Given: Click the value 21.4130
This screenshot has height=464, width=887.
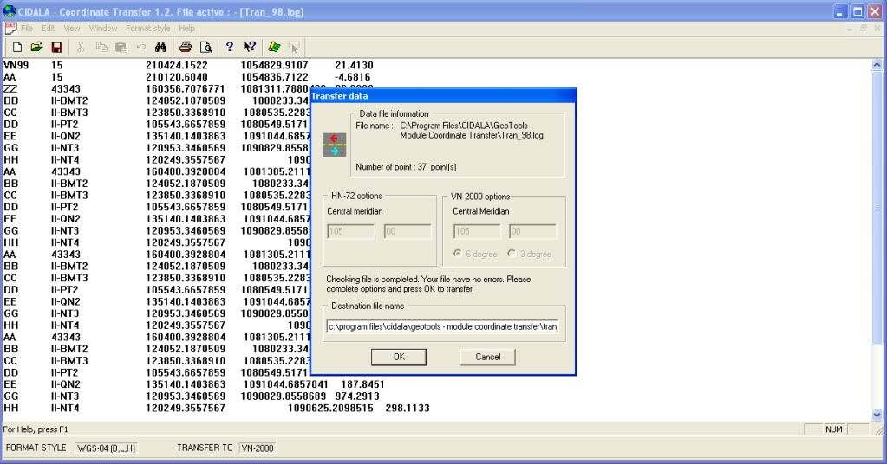Looking at the screenshot, I should click(x=354, y=66).
